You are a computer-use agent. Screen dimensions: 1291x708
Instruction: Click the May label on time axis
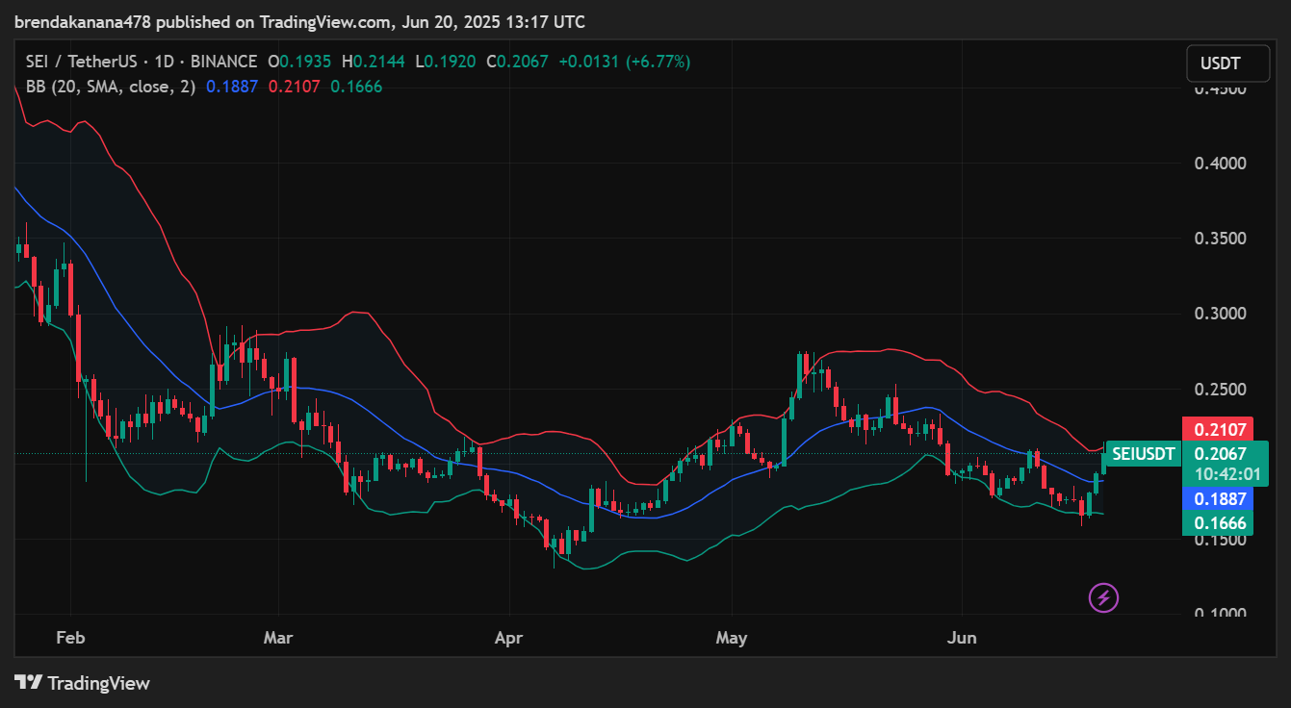732,638
